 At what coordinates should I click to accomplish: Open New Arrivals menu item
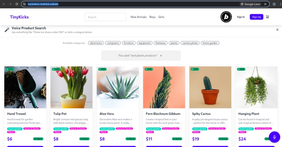pyautogui.click(x=139, y=17)
